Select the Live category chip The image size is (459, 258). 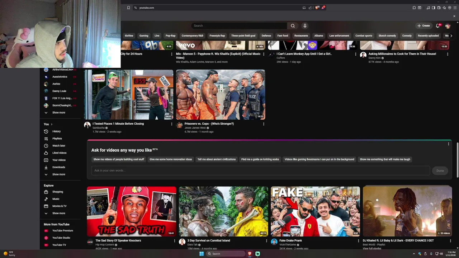pos(157,36)
